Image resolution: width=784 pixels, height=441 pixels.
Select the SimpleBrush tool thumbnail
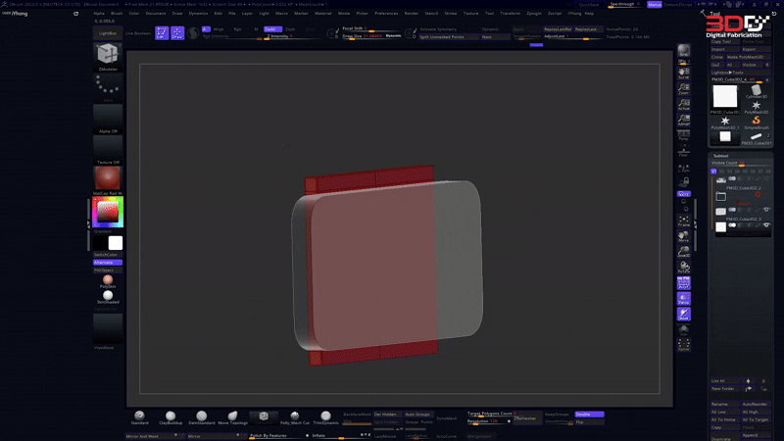coord(756,122)
